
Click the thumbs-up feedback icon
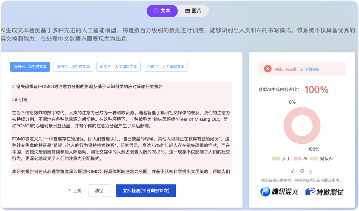coord(293,171)
